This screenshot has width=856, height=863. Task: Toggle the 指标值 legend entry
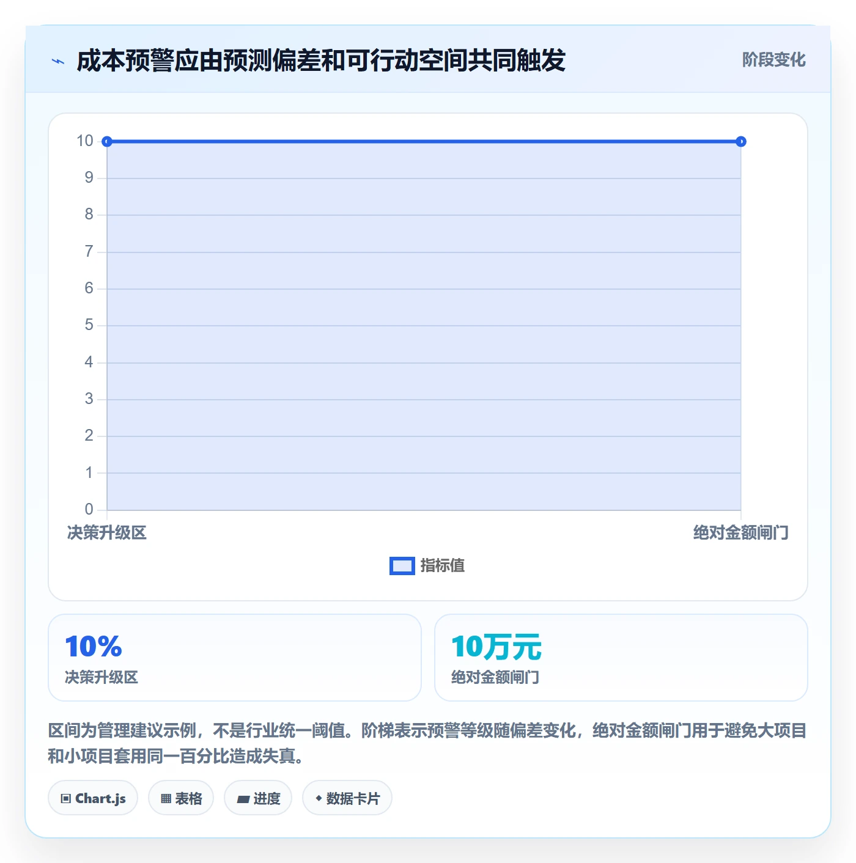tap(427, 565)
